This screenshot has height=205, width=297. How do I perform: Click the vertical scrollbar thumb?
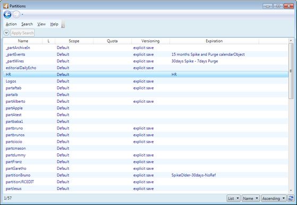pos(291,71)
